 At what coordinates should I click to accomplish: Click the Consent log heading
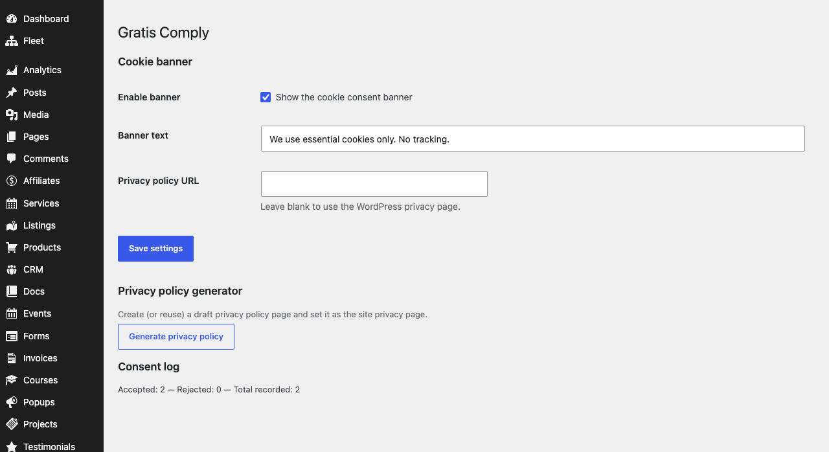(x=148, y=367)
